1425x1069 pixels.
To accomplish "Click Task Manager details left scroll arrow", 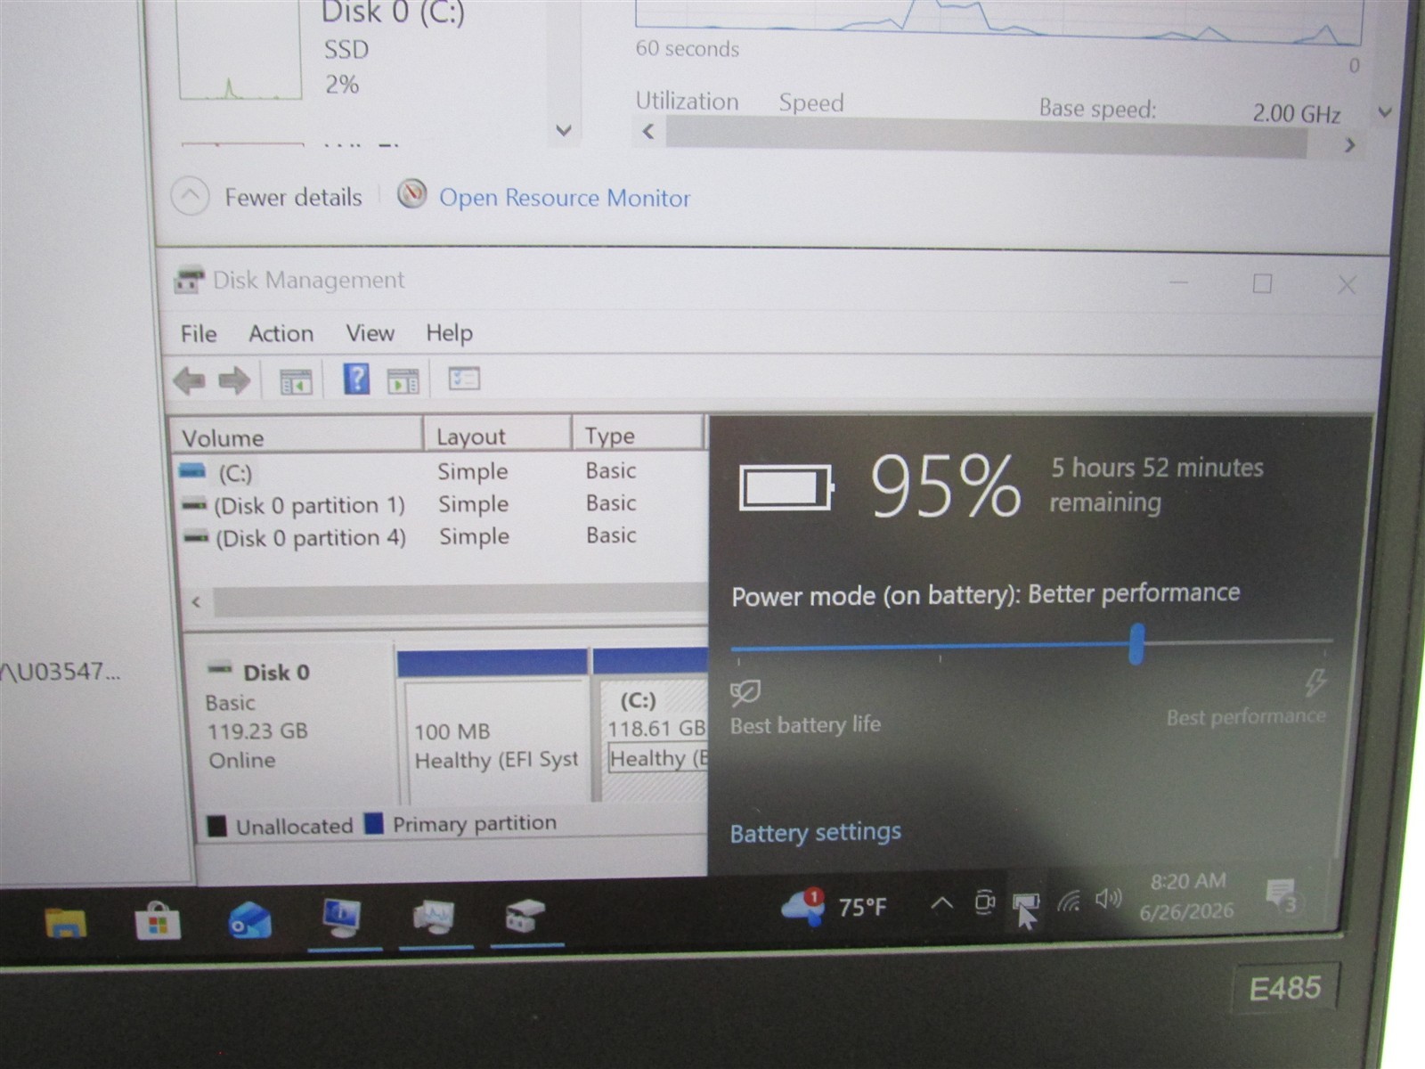I will click(648, 132).
